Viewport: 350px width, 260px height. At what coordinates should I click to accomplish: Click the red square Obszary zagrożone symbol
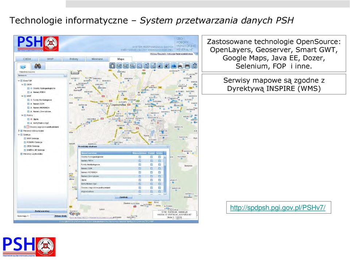[x=28, y=127]
